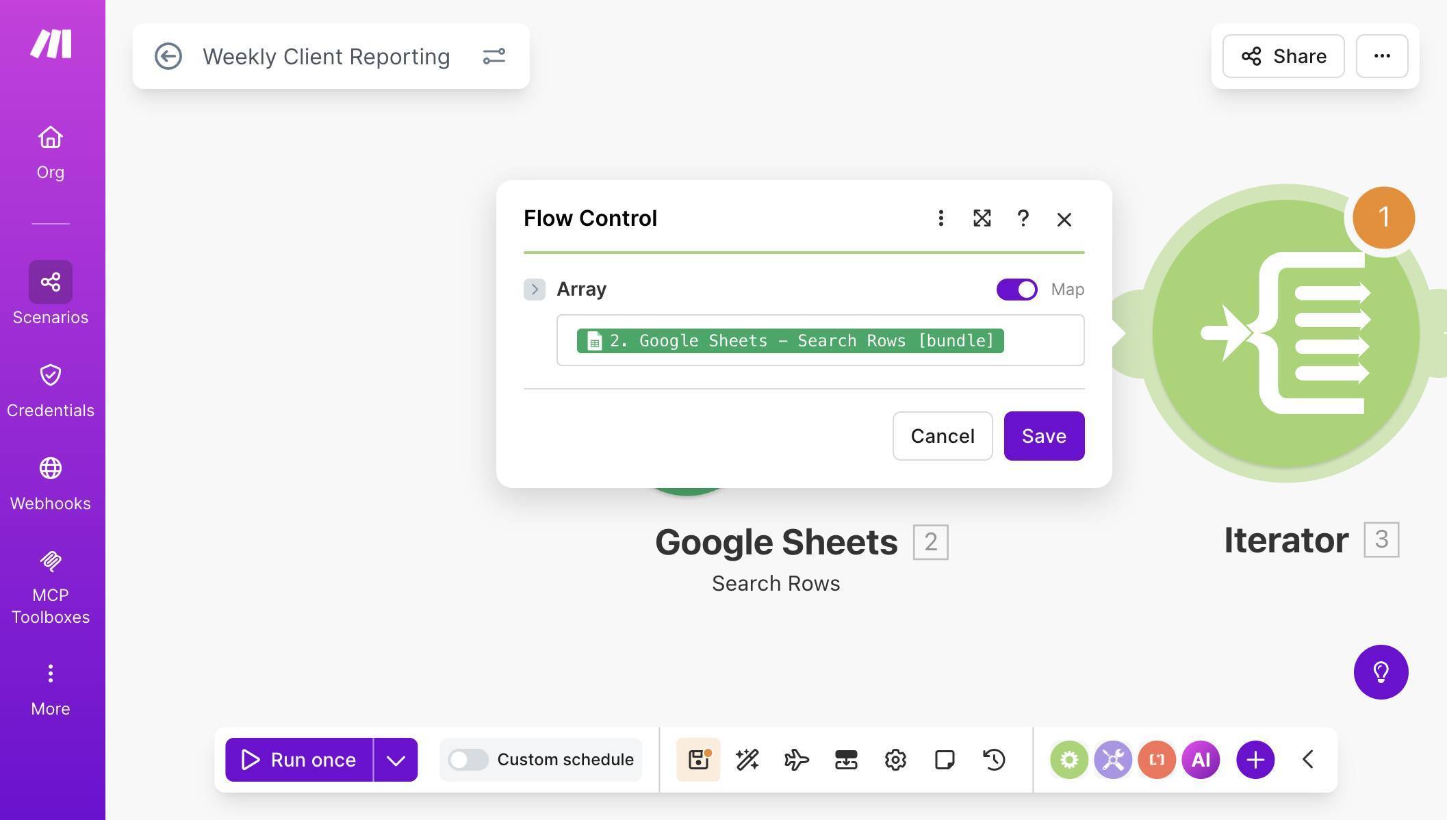Viewport: 1447px width, 820px height.
Task: Enable the Custom schedule toggle
Action: [x=469, y=759]
